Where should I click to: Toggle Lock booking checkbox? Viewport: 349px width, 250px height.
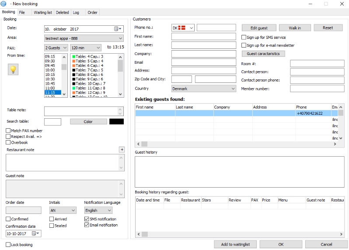point(8,244)
